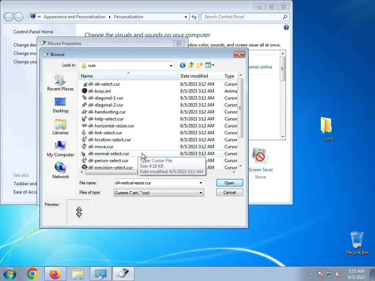Go to My Computer in places bar
The image size is (375, 281).
pos(60,149)
